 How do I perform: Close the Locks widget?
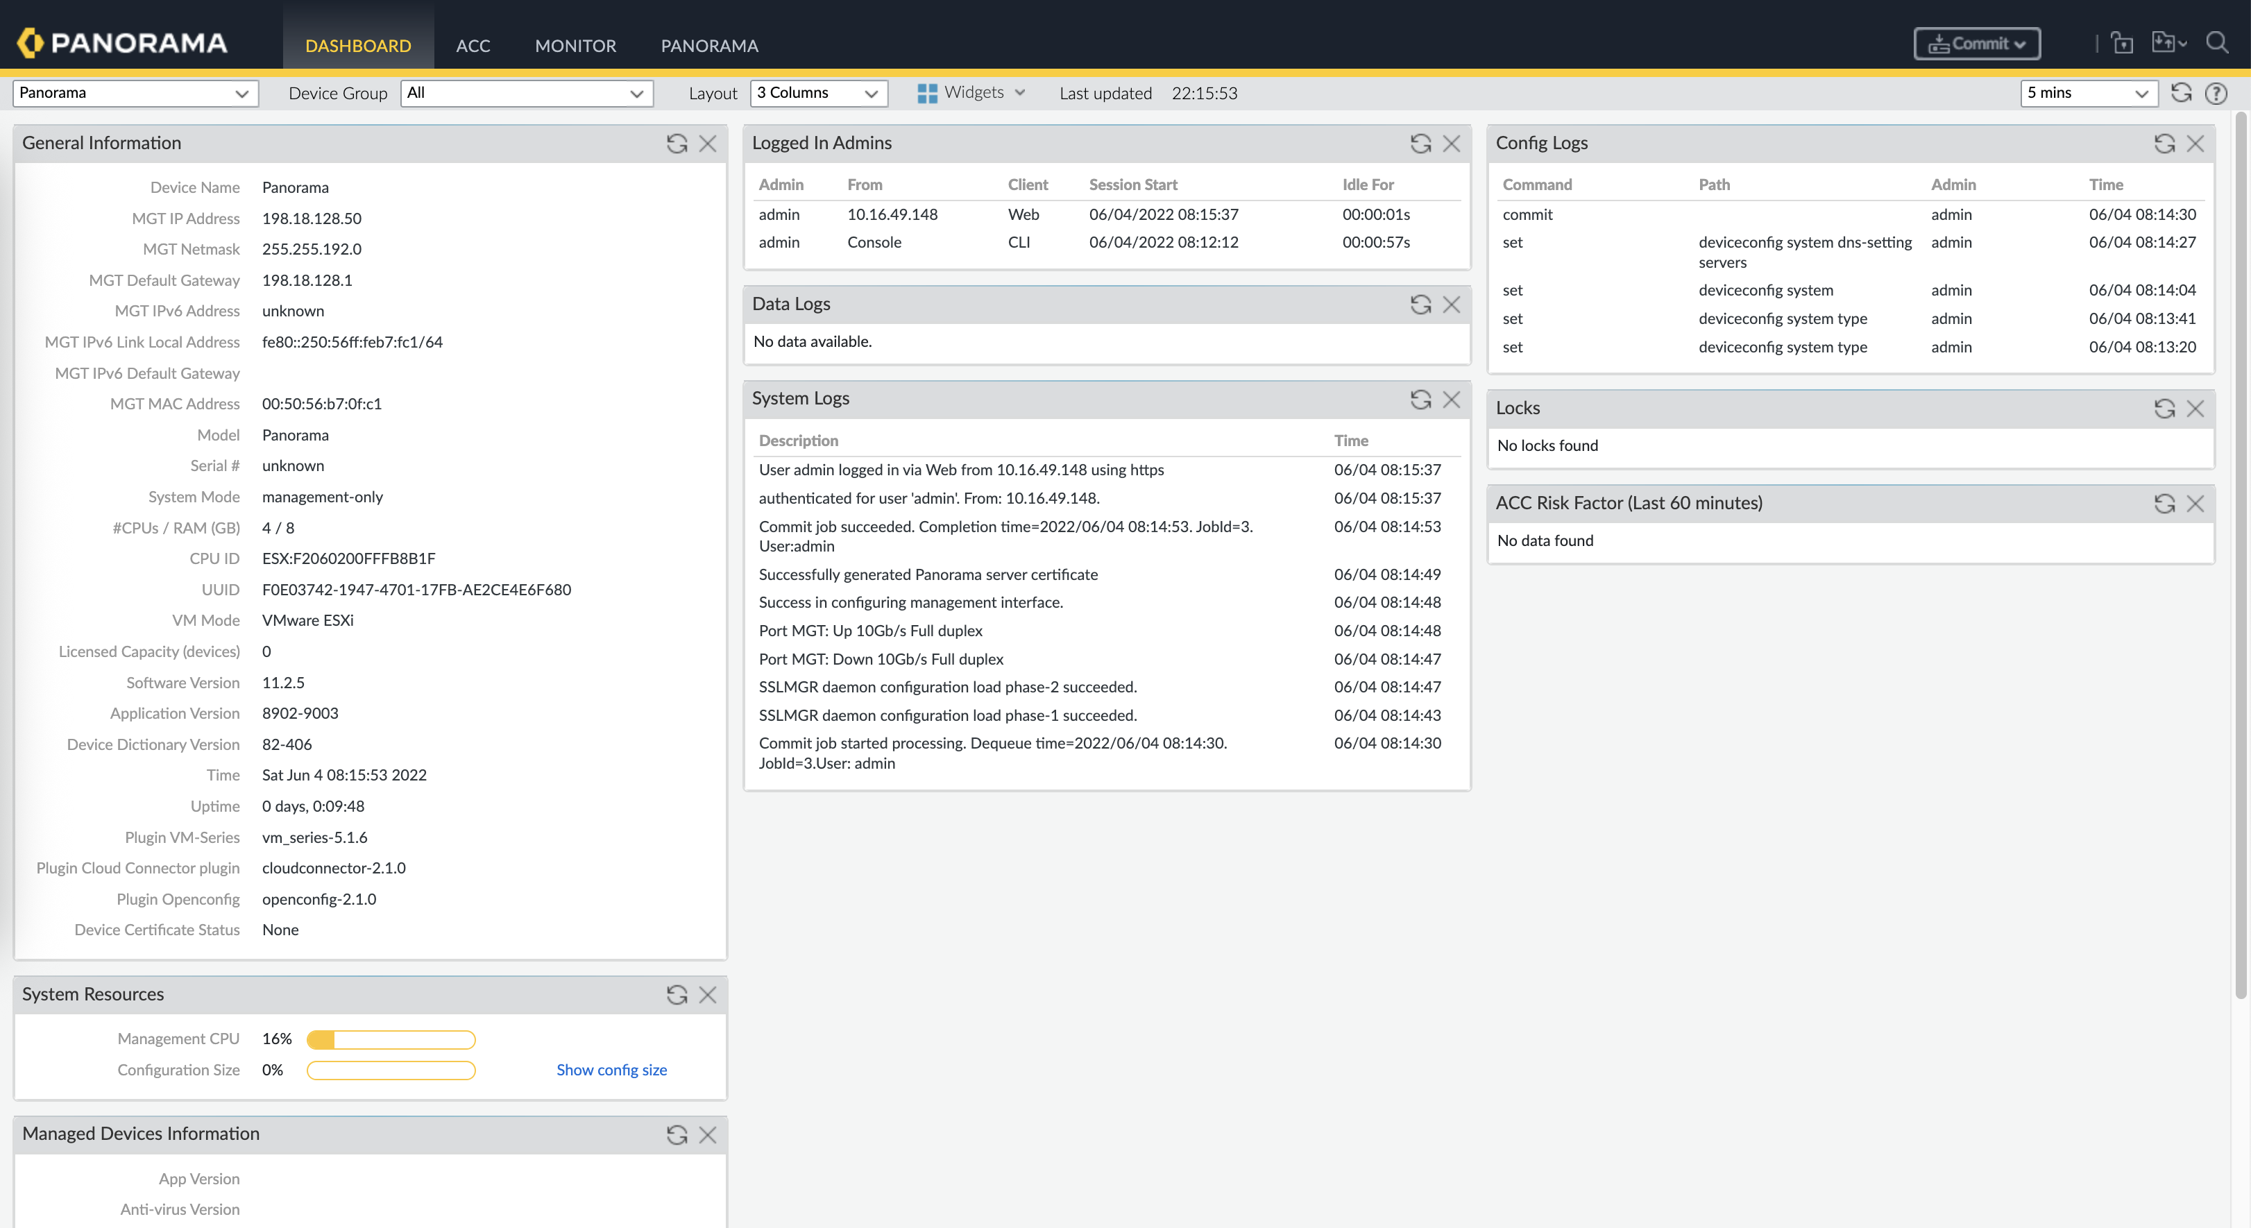[x=2195, y=408]
